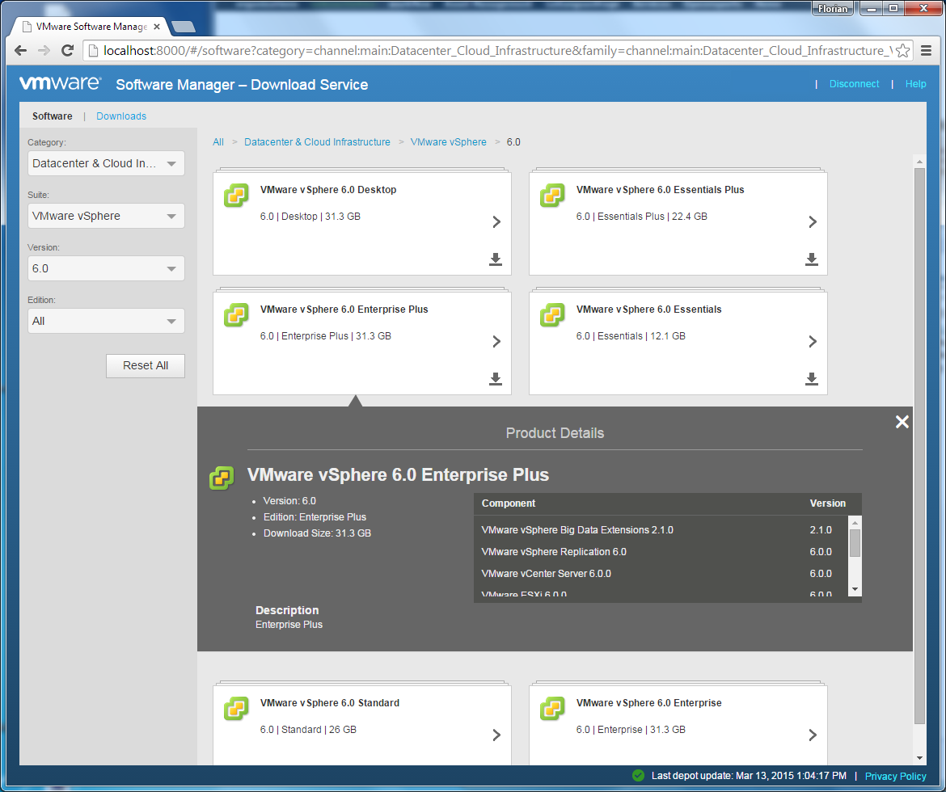Close the VMware Software Manager browser tab

157,27
